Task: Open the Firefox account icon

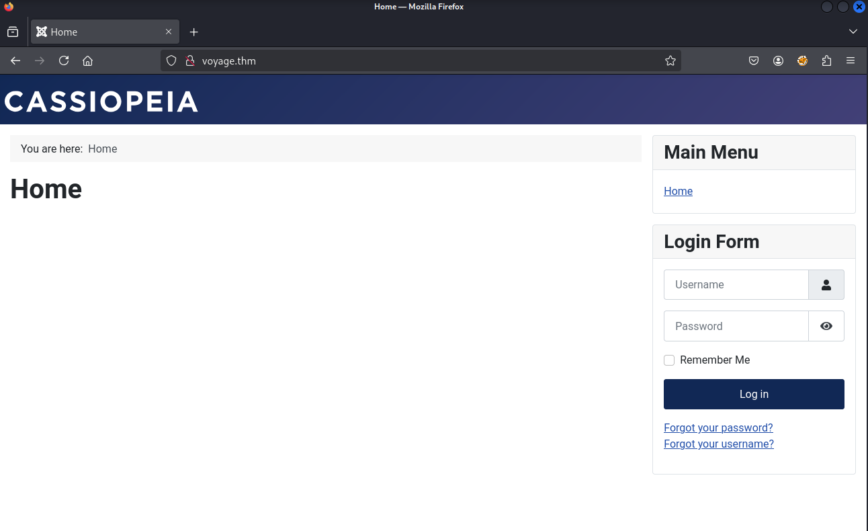Action: coord(778,60)
